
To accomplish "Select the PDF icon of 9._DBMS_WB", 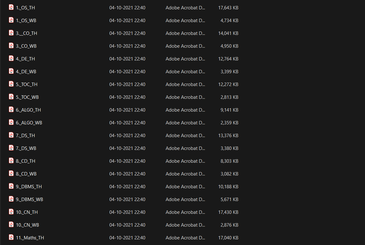I will point(11,199).
